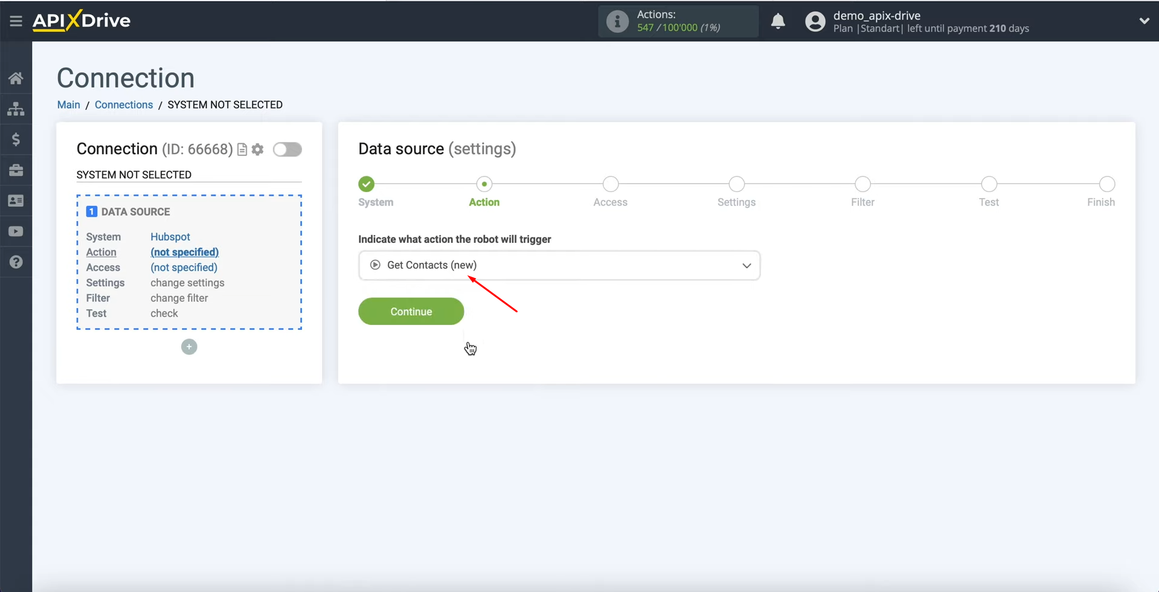Viewport: 1159px width, 592px height.
Task: Select the Access step circle
Action: coord(610,184)
